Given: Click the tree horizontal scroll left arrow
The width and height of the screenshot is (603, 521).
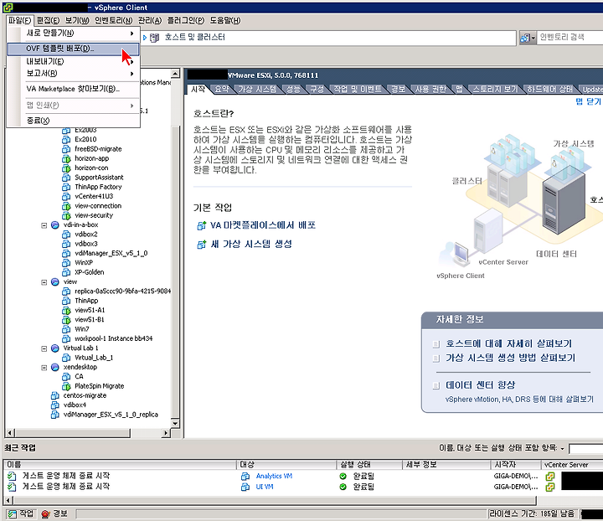Looking at the screenshot, I should tap(10, 433).
